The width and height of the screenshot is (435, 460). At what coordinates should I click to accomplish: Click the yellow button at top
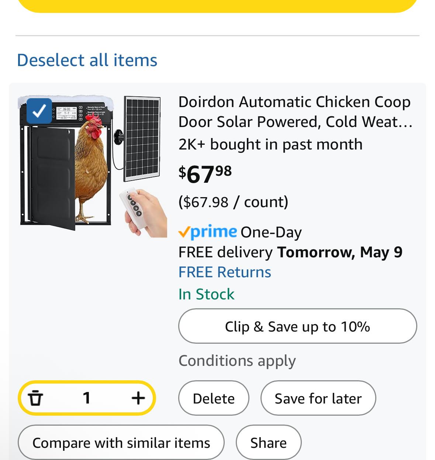click(x=217, y=6)
